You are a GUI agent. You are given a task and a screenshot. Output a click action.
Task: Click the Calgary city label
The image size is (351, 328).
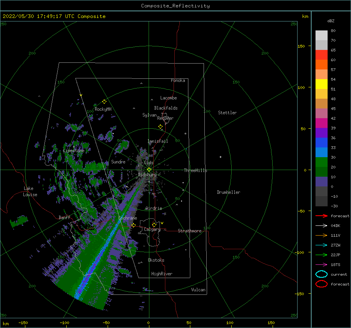pyautogui.click(x=152, y=229)
